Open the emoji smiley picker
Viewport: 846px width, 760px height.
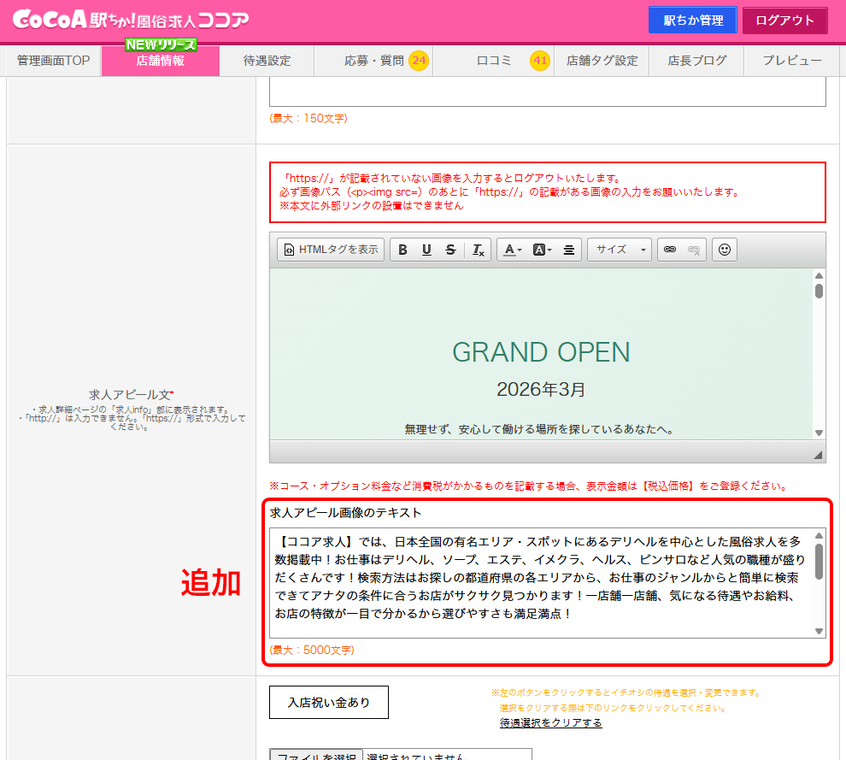point(725,250)
